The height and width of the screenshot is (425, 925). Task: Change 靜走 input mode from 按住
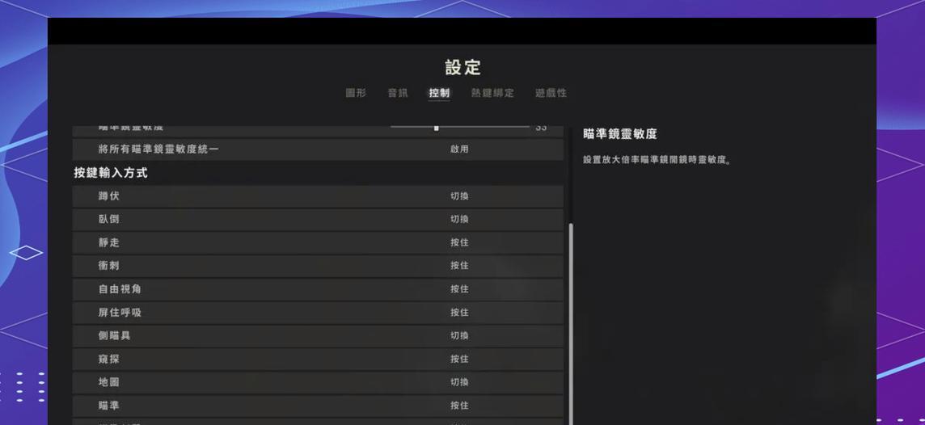459,243
